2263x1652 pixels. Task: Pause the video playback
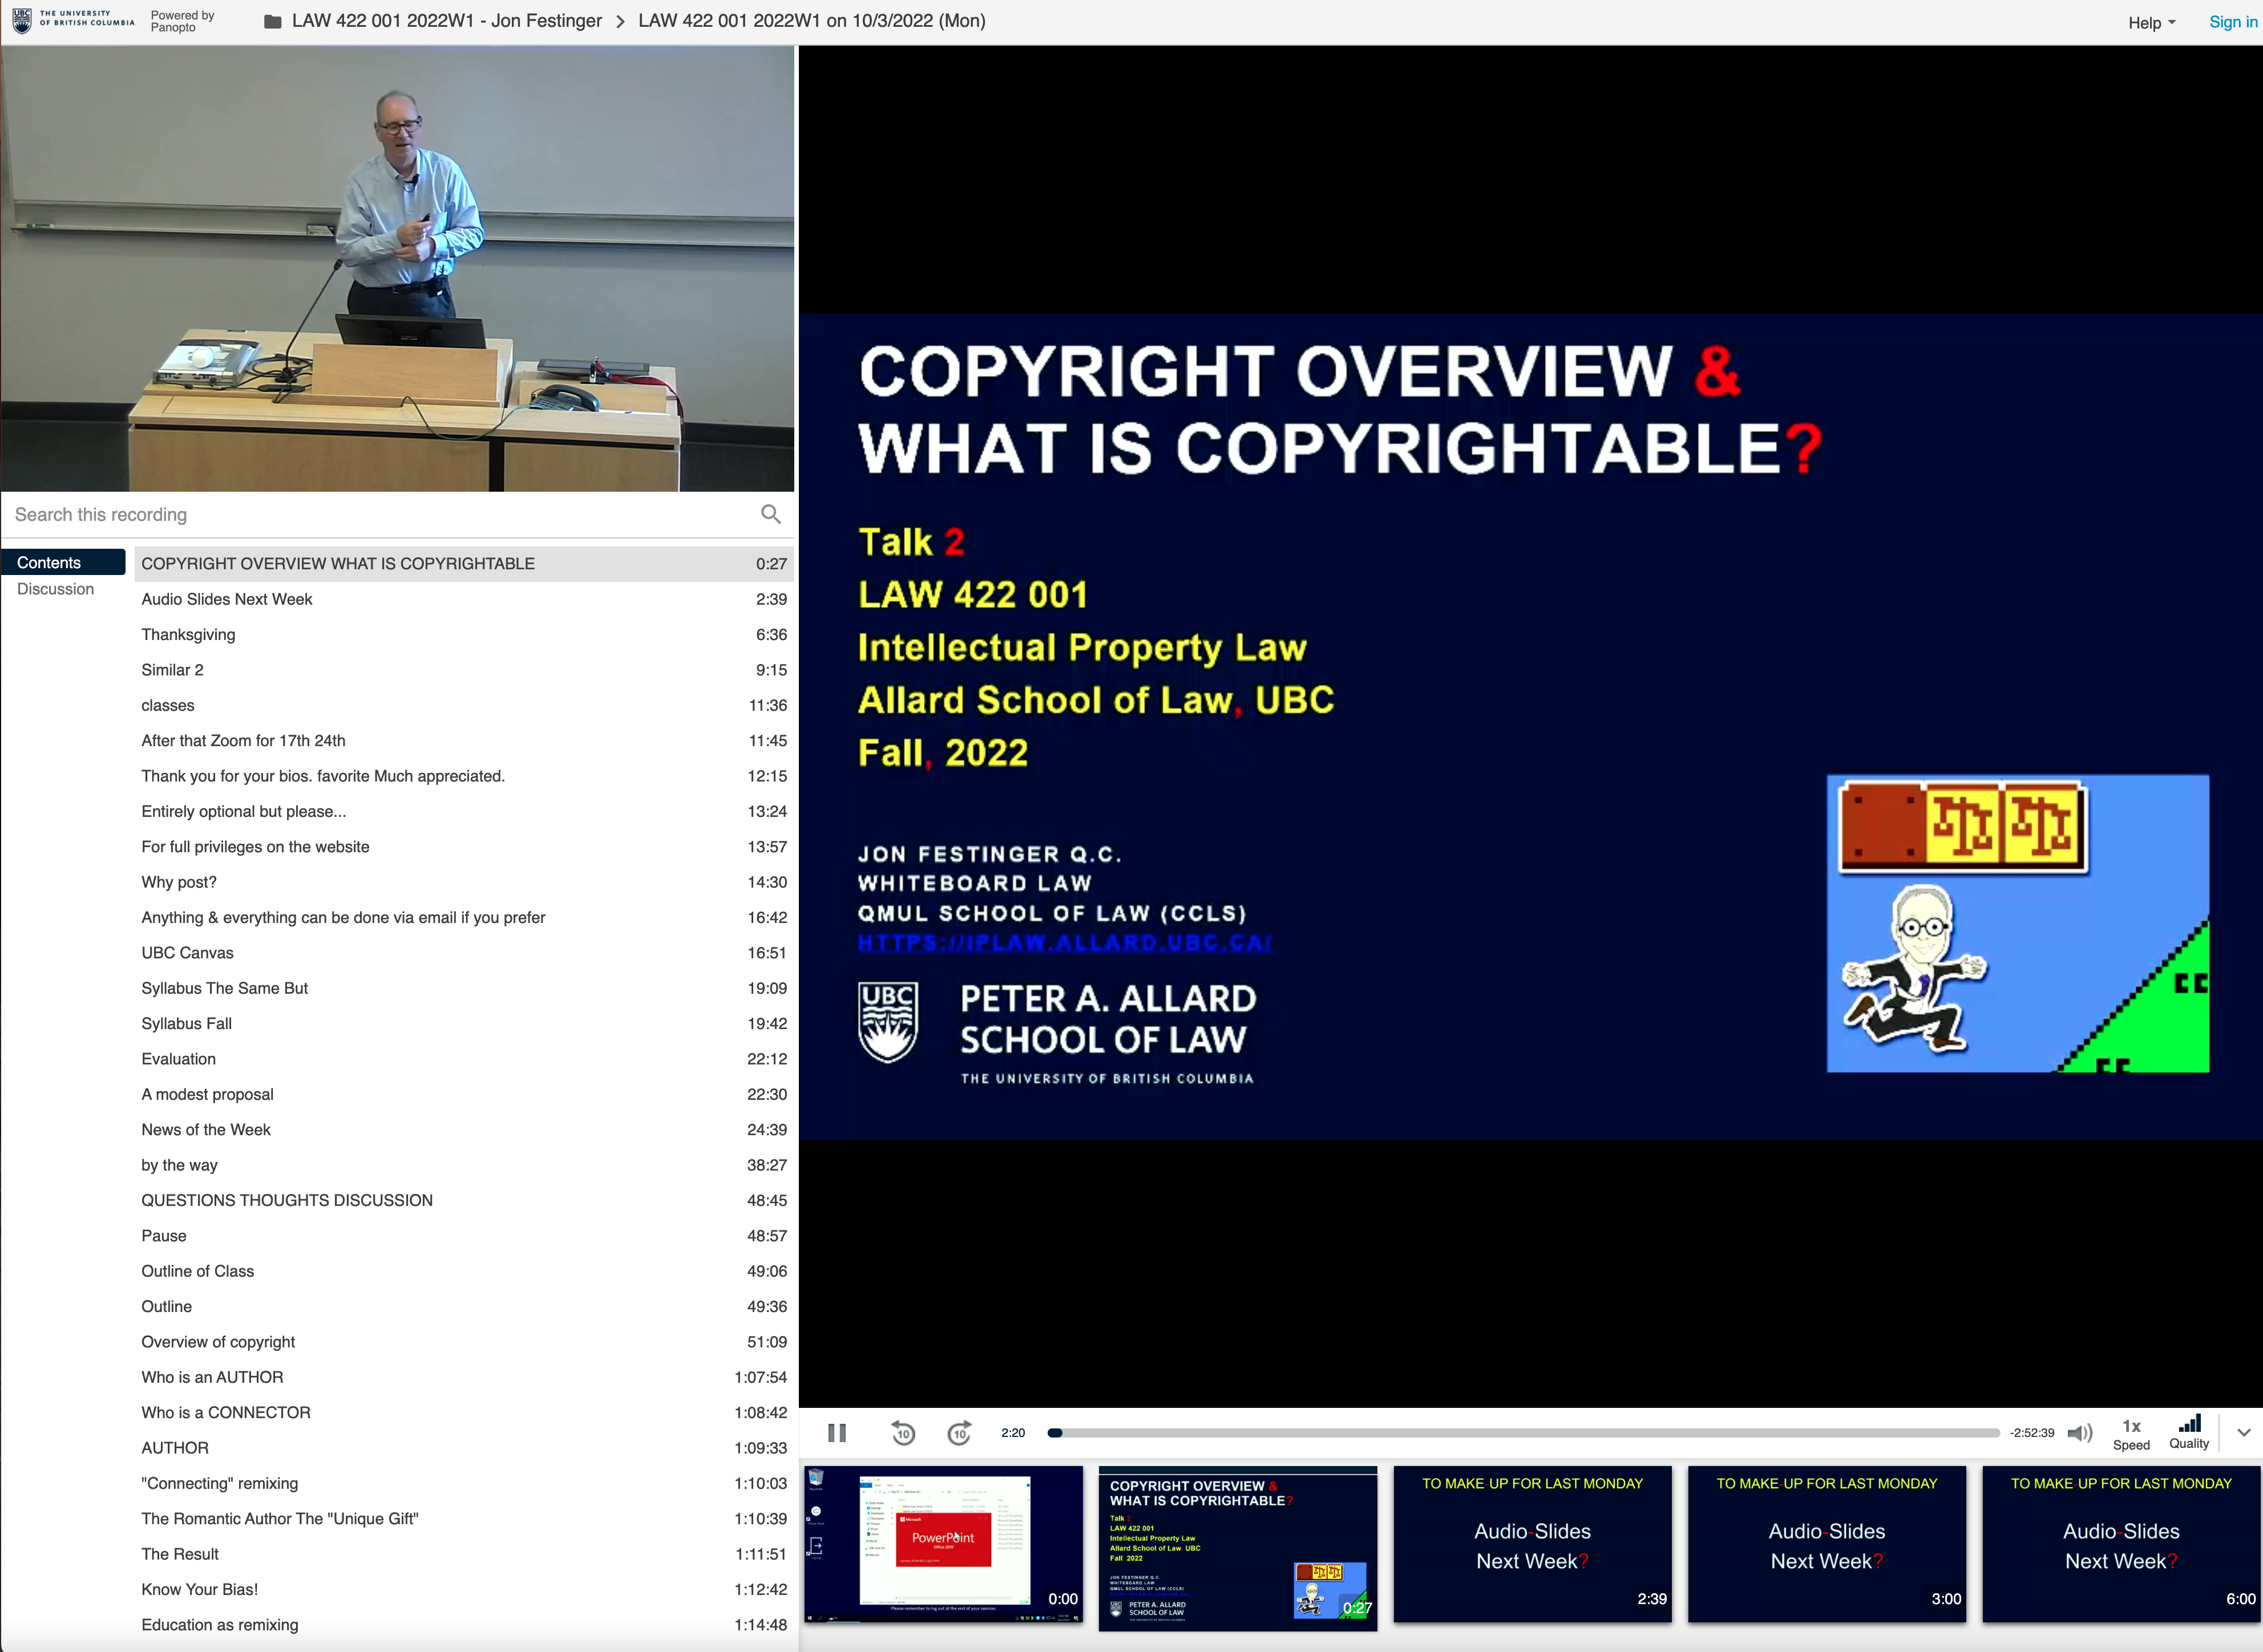pos(837,1433)
